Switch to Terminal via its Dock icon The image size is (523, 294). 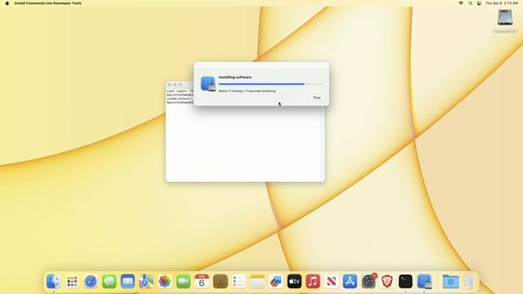pyautogui.click(x=405, y=281)
